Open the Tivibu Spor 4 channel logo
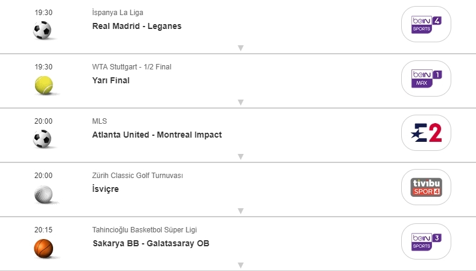476x271 pixels. click(x=426, y=188)
